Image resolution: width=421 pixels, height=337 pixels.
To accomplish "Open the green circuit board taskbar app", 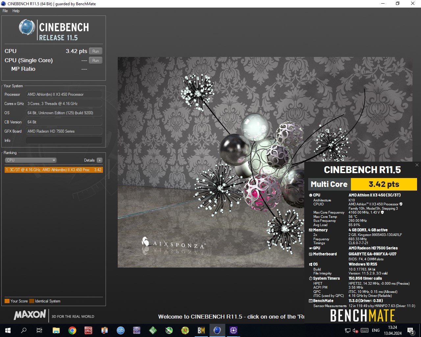I will point(153,330).
